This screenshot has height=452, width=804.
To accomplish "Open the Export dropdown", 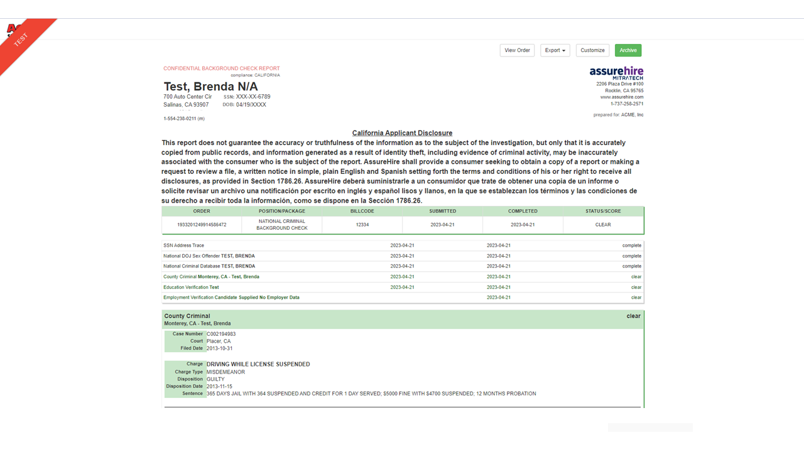I will point(555,50).
